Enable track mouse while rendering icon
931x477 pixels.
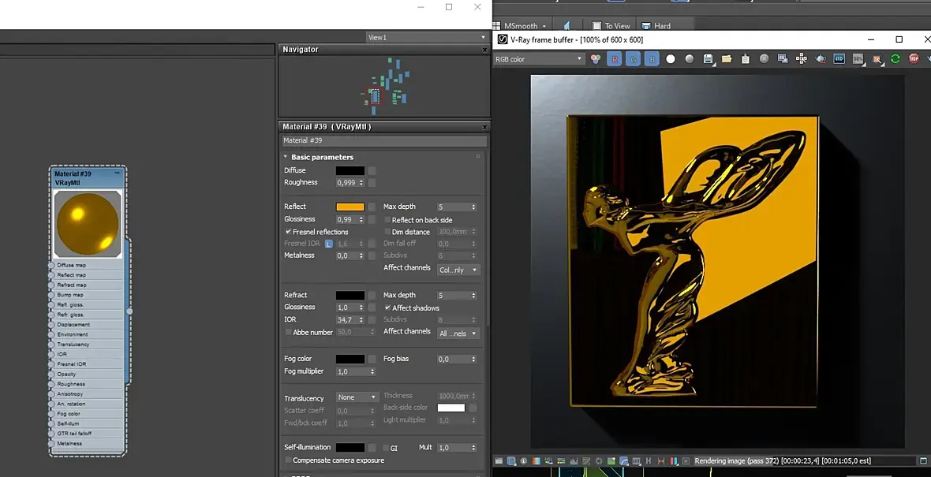pyautogui.click(x=802, y=58)
